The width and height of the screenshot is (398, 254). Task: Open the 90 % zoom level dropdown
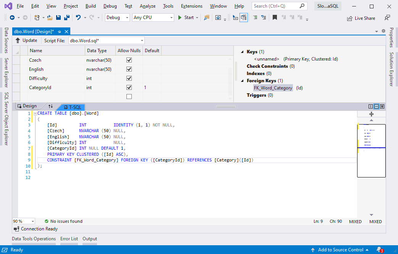pos(24,221)
